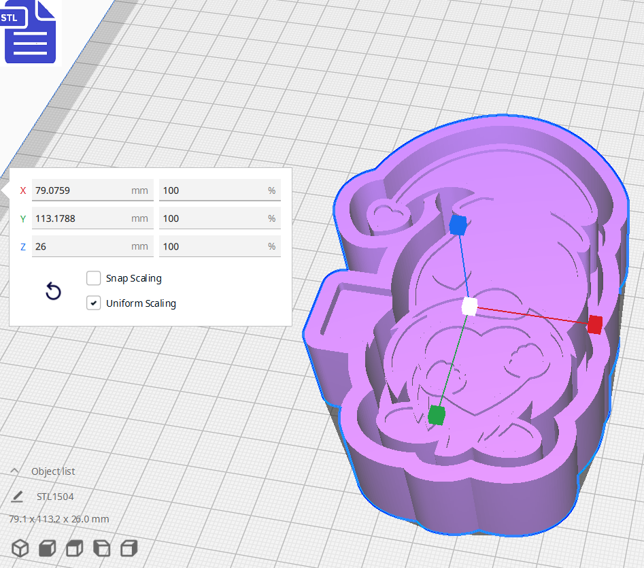
Task: Select the Left side view icon
Action: [x=101, y=548]
